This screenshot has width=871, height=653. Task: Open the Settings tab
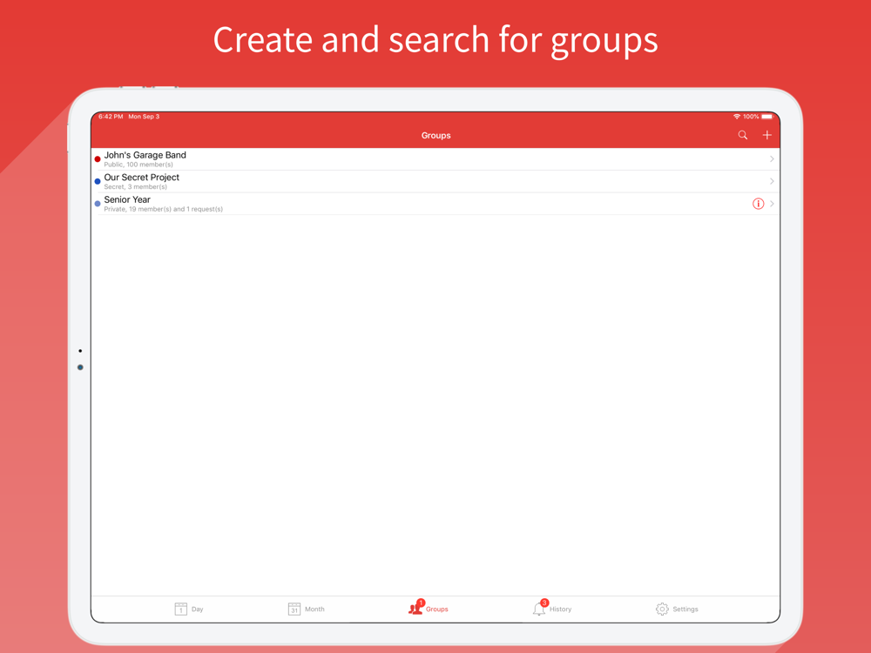677,609
